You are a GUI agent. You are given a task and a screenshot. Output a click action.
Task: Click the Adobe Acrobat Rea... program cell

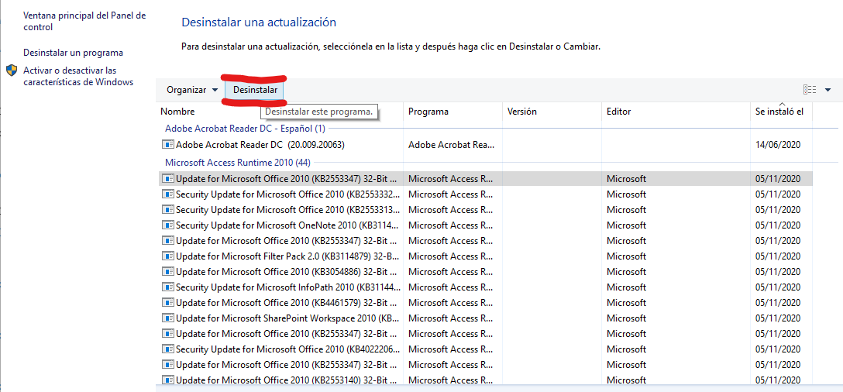click(450, 145)
